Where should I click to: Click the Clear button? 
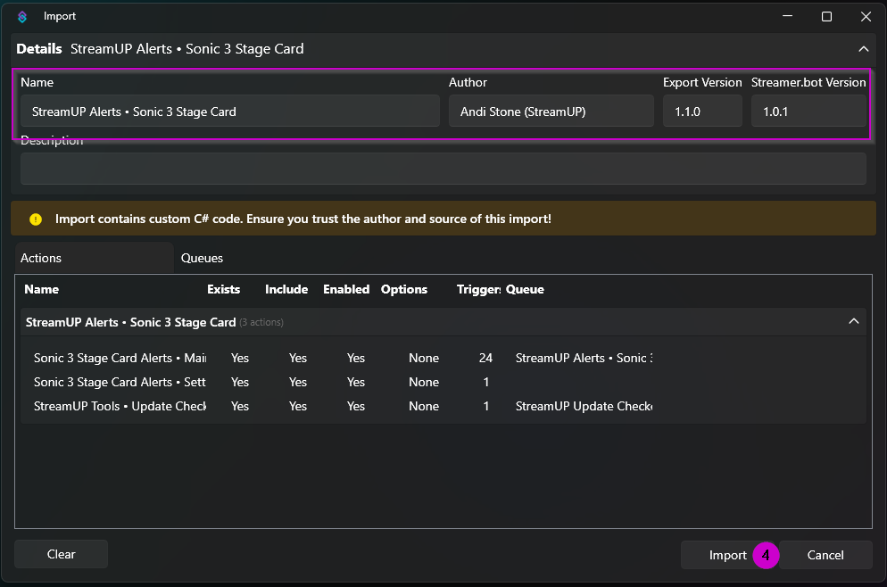(x=61, y=554)
